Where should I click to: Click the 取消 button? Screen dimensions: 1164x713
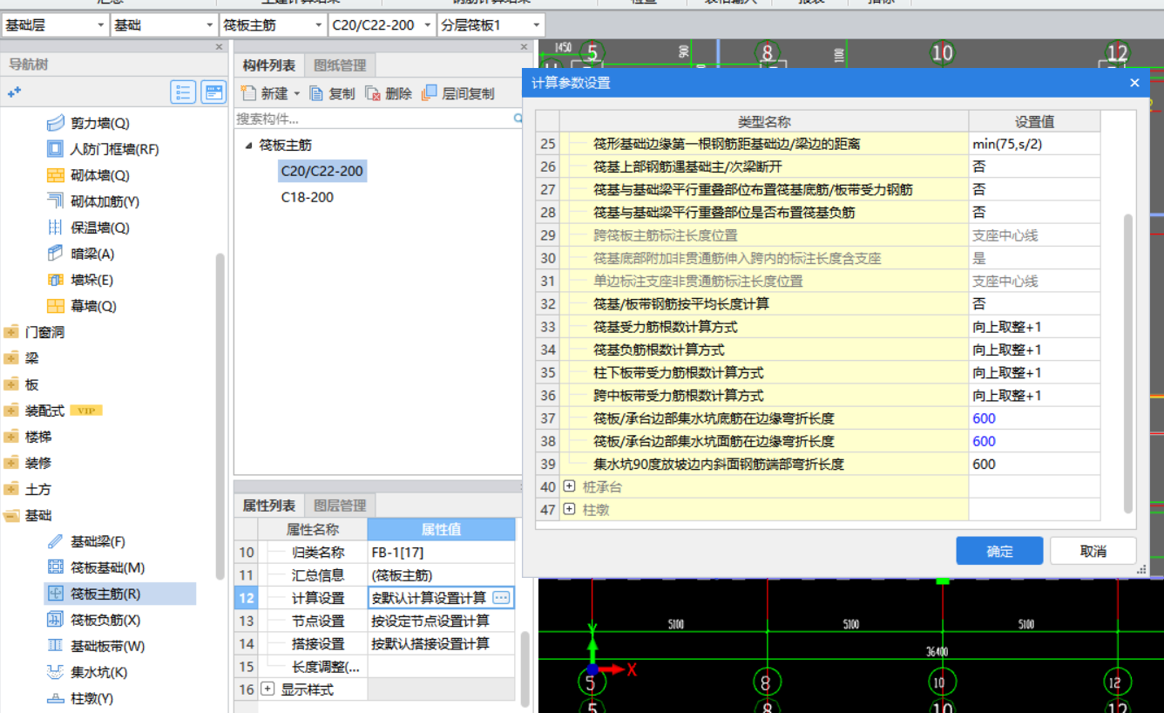(x=1093, y=551)
